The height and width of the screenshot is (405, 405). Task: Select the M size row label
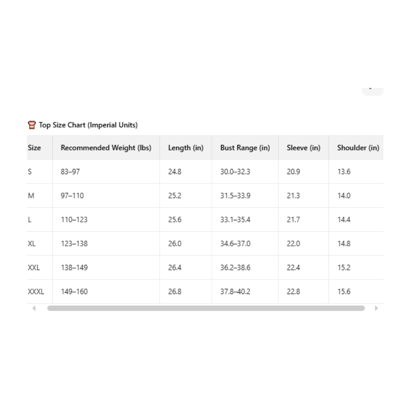(x=31, y=196)
